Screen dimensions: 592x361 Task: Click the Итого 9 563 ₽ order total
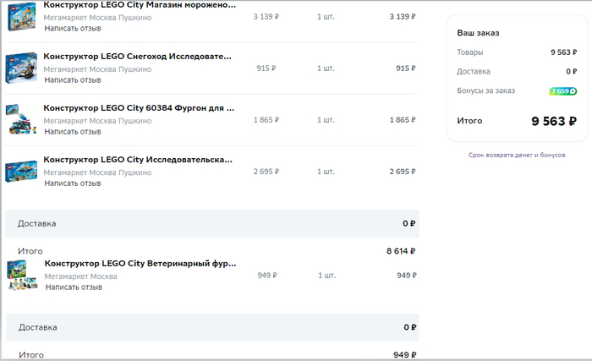(554, 121)
